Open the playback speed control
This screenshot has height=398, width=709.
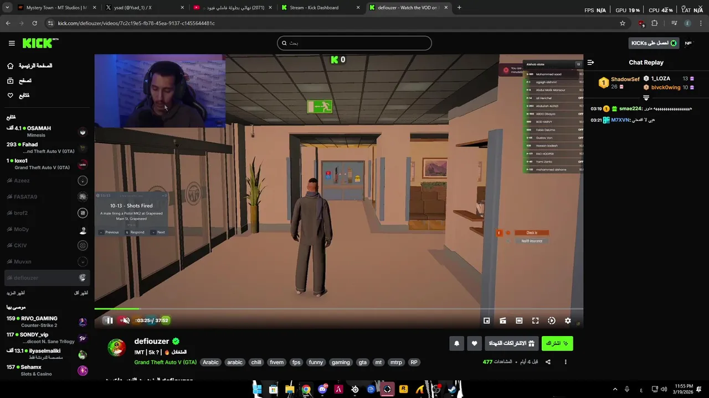pyautogui.click(x=552, y=321)
